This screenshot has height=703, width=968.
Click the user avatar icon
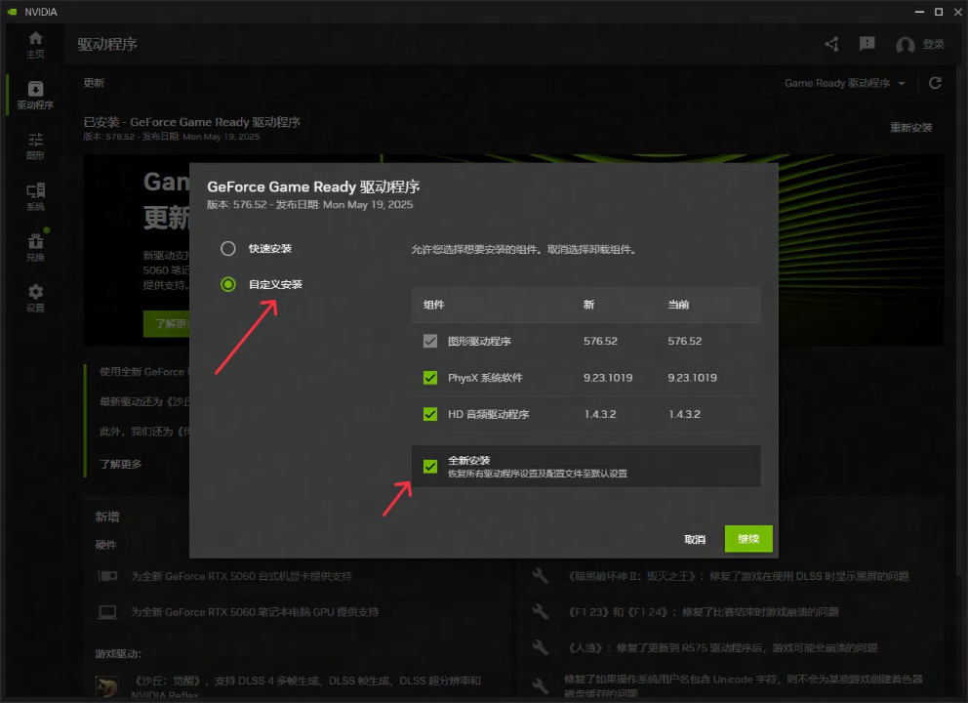tap(905, 45)
